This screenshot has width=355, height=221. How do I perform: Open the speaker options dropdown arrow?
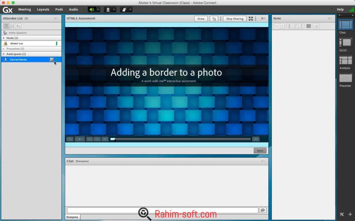click(x=98, y=9)
